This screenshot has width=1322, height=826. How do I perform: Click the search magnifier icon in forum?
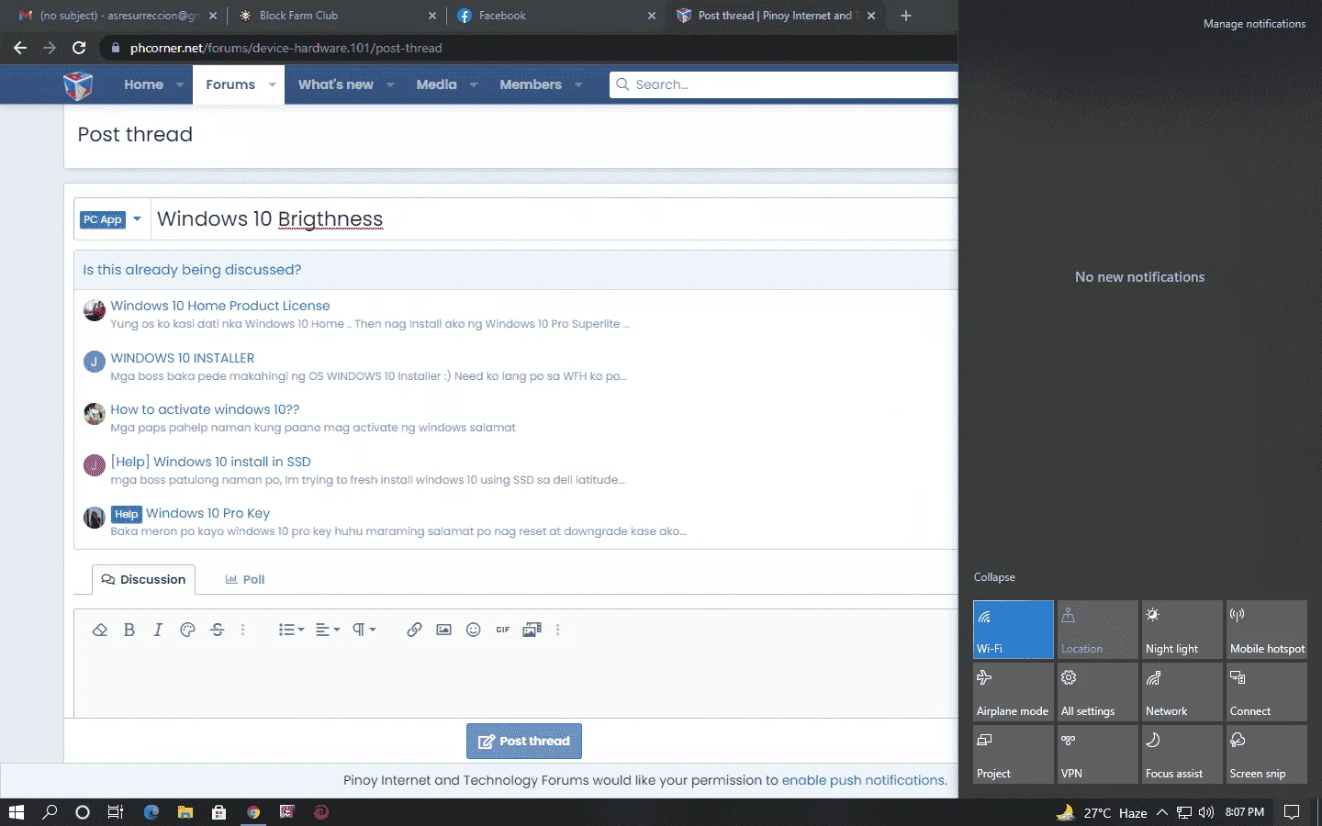click(622, 84)
